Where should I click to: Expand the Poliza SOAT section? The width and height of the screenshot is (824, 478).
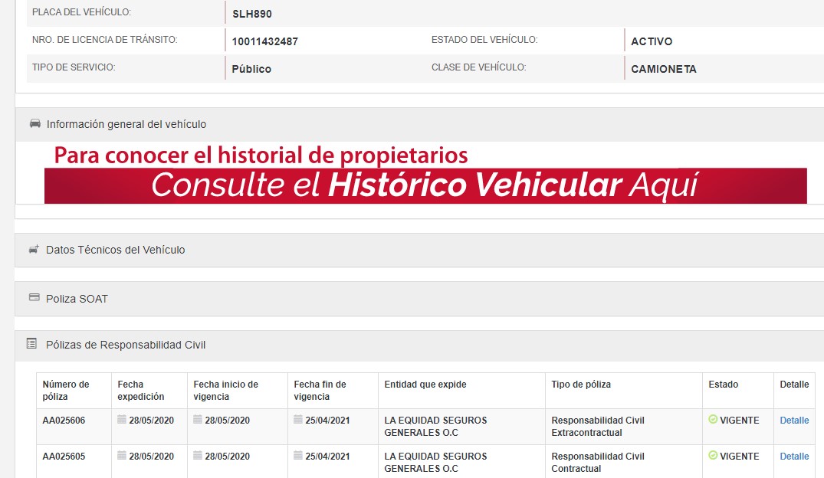point(77,299)
